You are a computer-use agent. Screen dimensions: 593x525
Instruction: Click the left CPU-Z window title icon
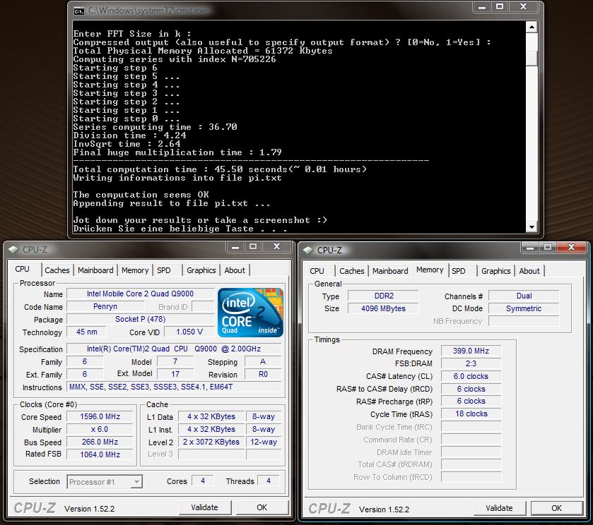coord(13,249)
